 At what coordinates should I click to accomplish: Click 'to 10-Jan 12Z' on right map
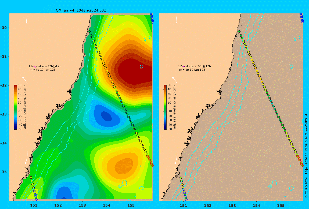coord(195,70)
